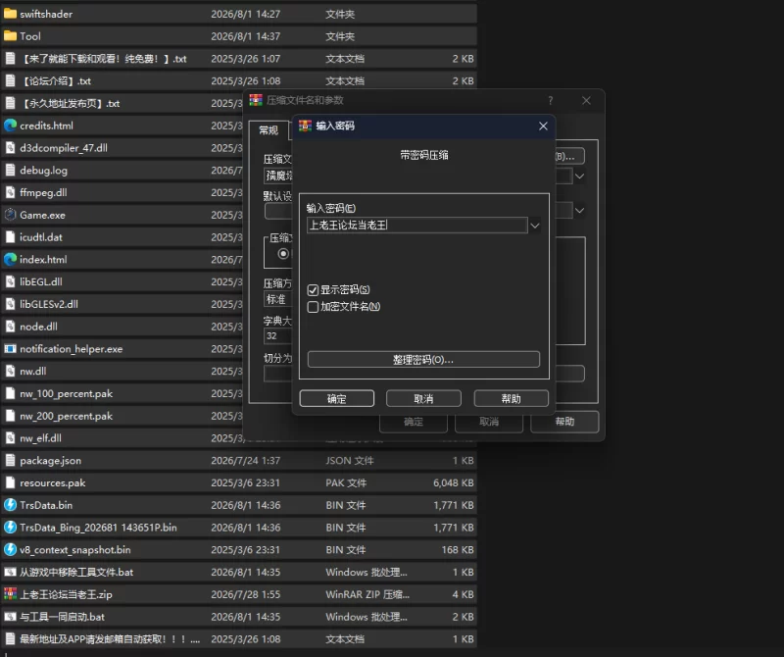
Task: Click the package.json file icon
Action: pos(10,460)
